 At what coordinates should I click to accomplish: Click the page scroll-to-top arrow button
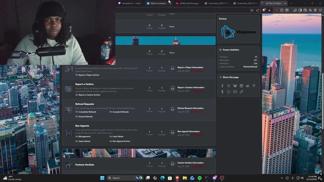(x=318, y=166)
